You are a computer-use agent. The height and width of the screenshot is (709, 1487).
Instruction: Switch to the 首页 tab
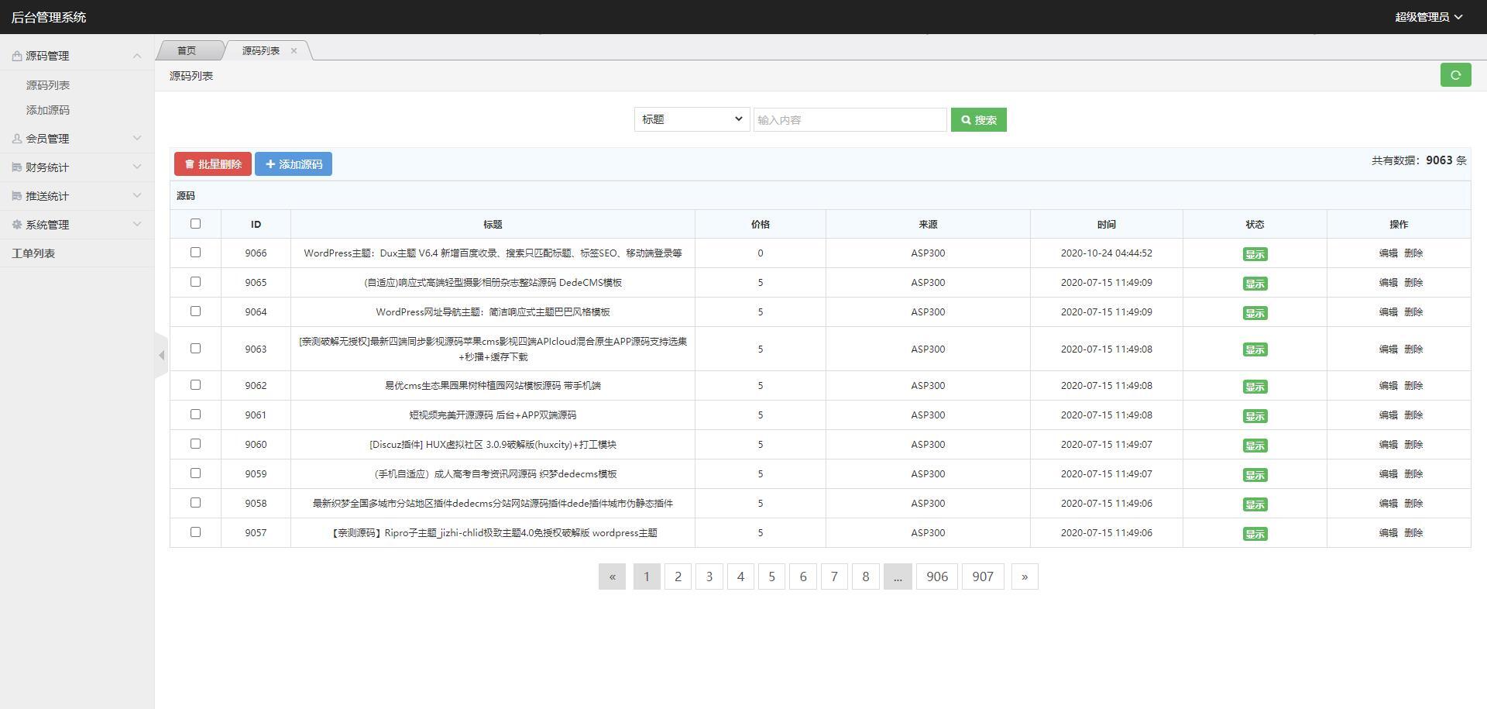tap(187, 50)
